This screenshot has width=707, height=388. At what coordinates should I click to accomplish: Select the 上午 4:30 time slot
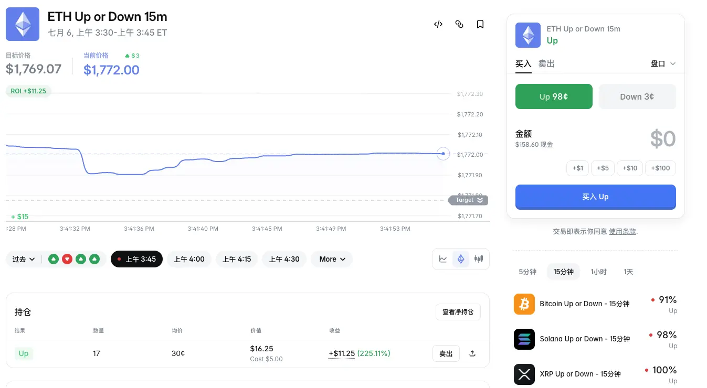pyautogui.click(x=284, y=259)
